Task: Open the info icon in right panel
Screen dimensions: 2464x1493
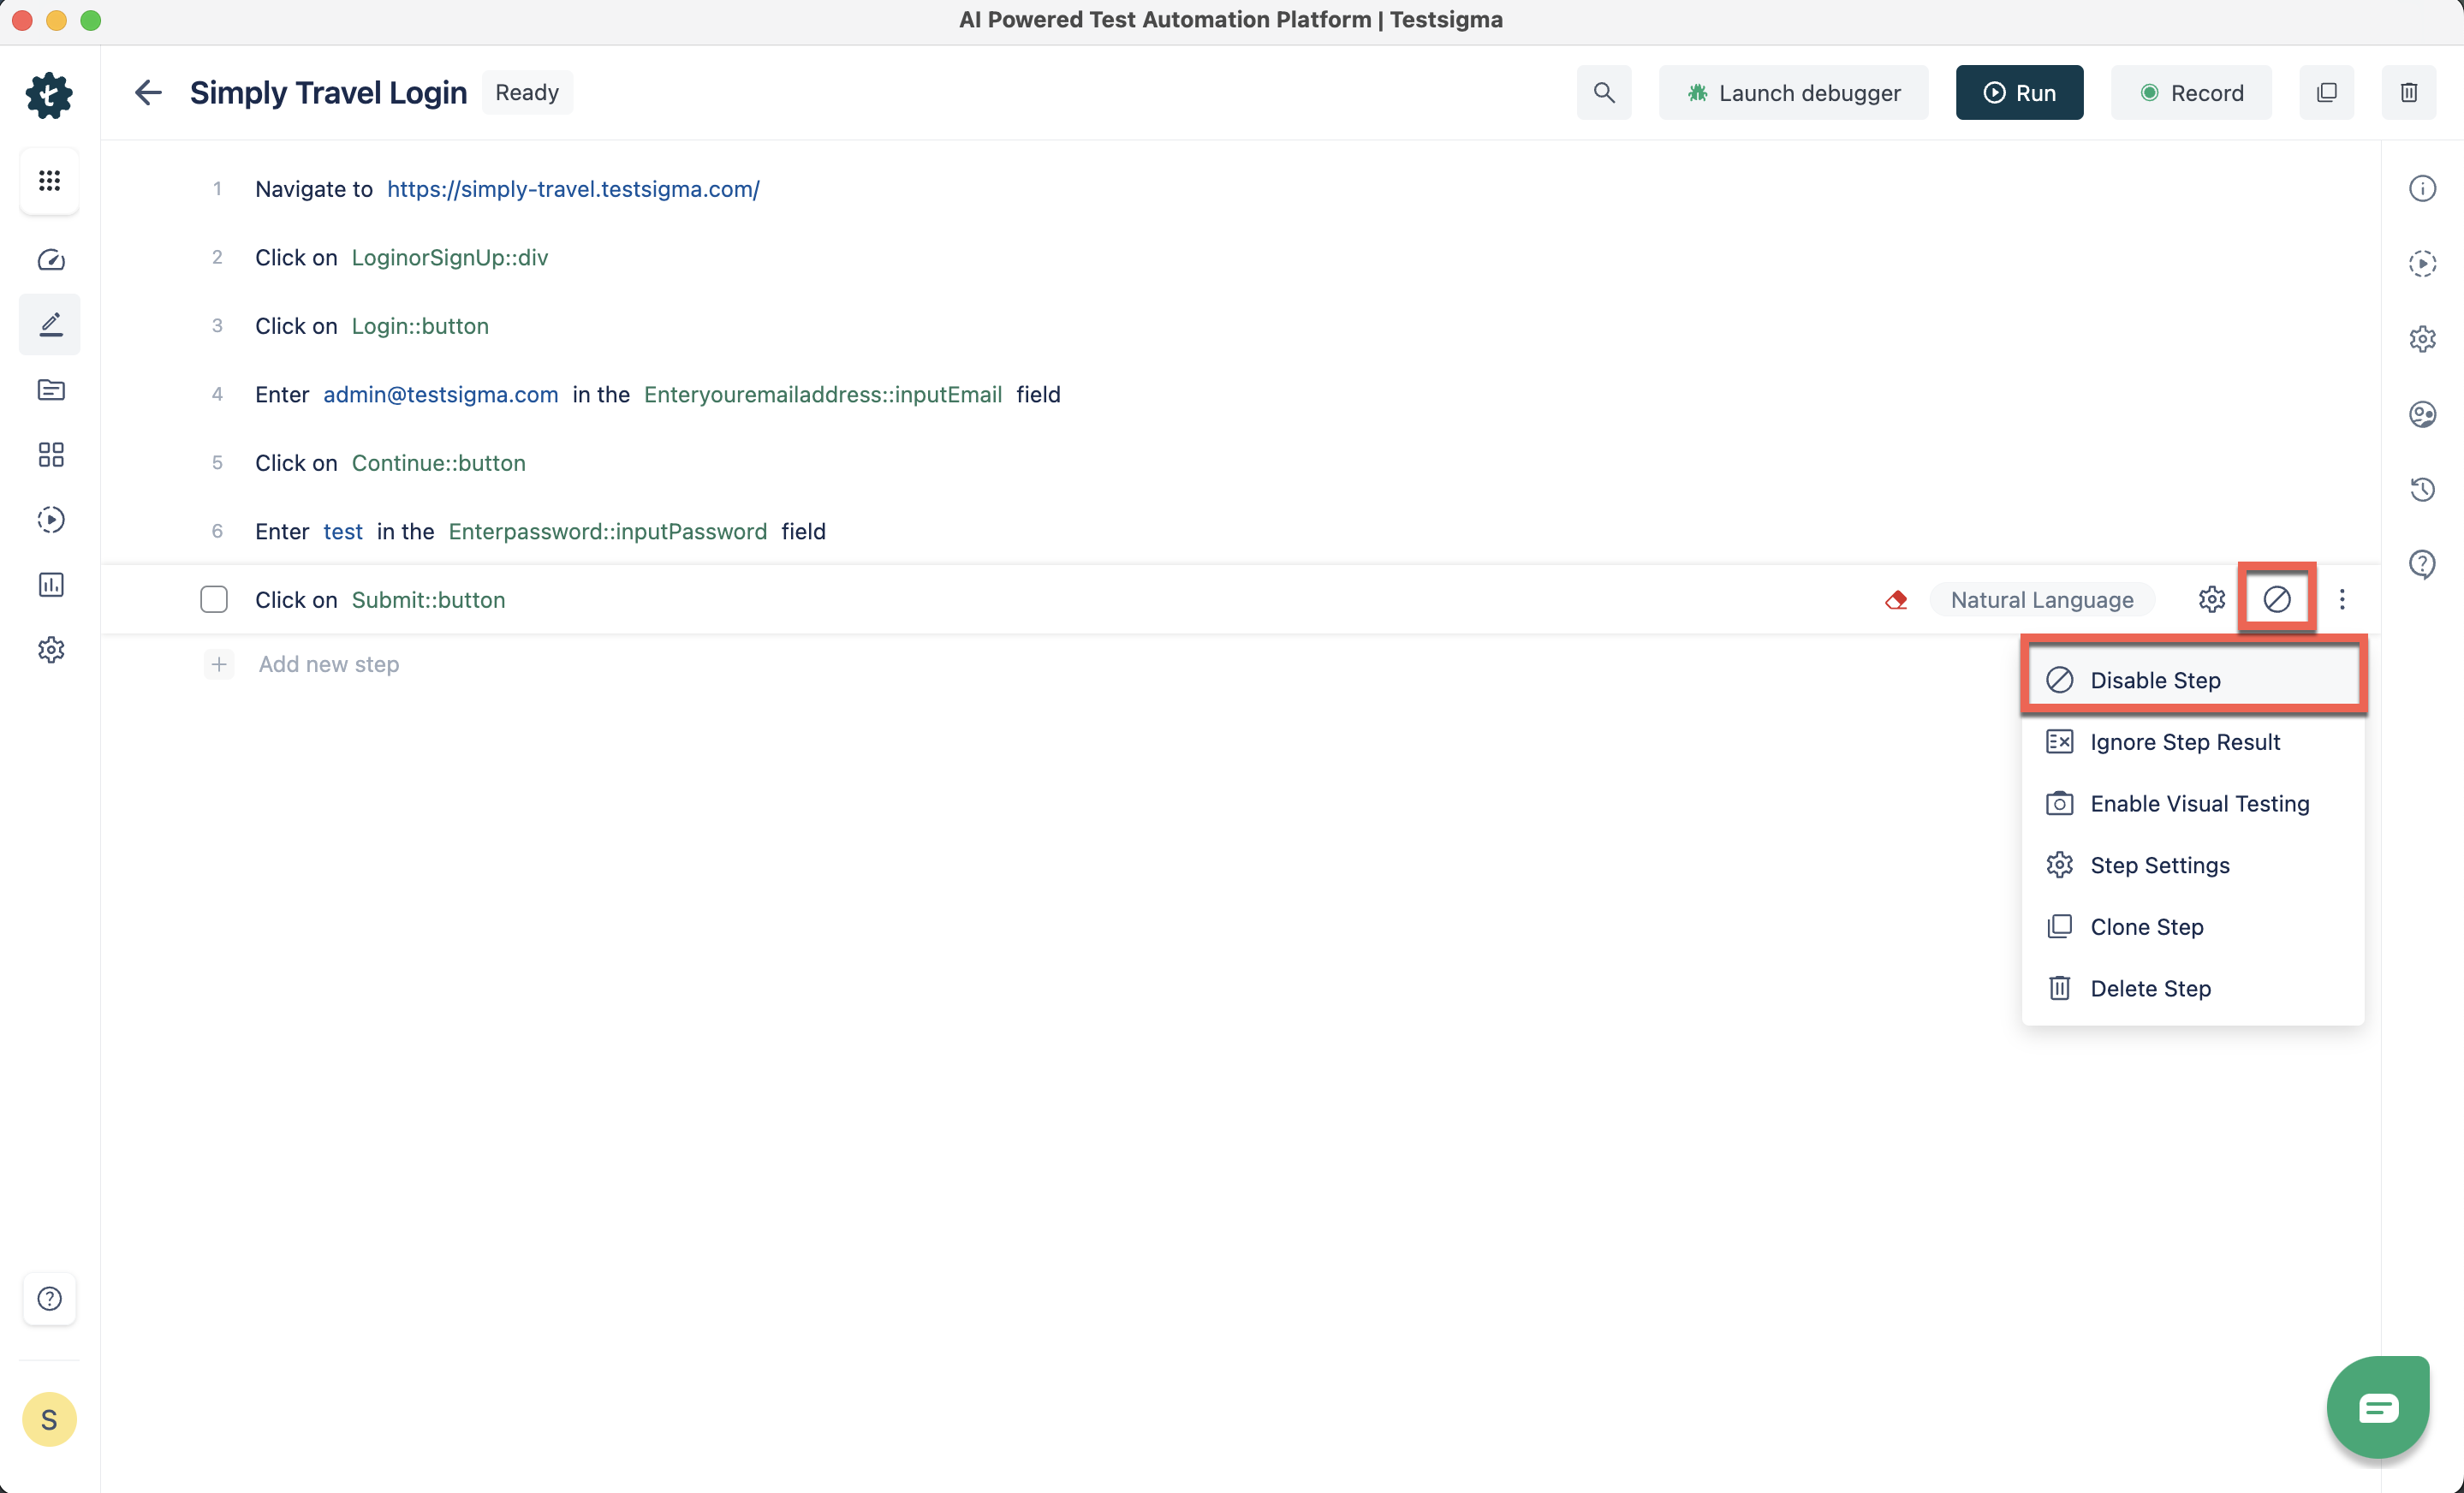Action: [2422, 188]
